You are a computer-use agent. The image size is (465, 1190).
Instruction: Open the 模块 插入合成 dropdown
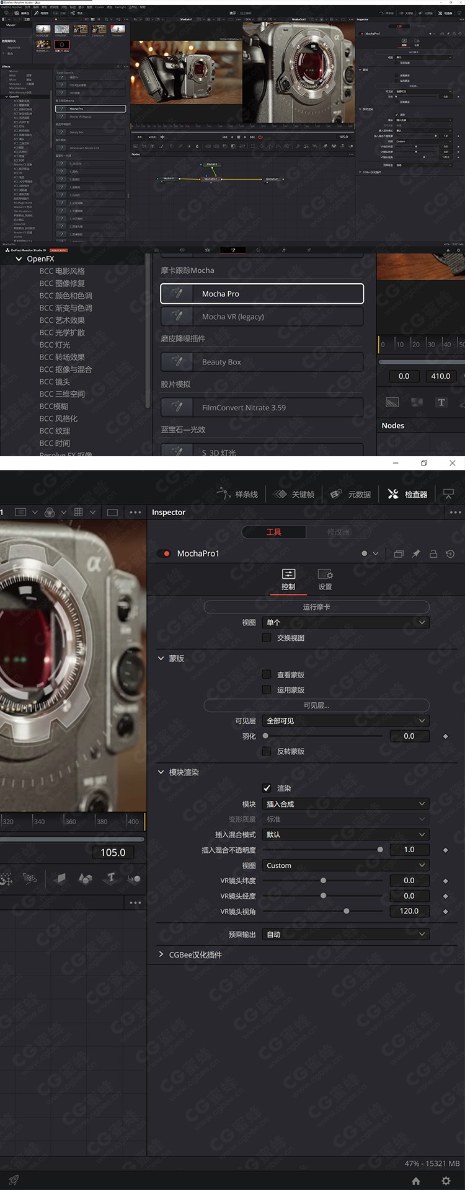pyautogui.click(x=346, y=804)
